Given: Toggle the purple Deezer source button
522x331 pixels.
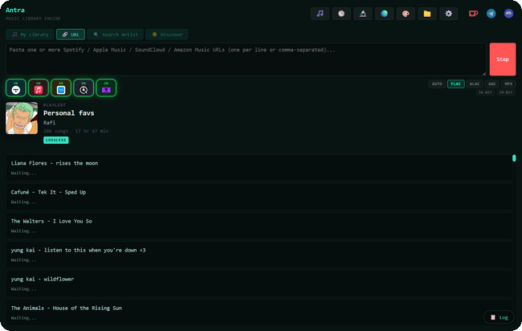Looking at the screenshot, I should click(106, 88).
